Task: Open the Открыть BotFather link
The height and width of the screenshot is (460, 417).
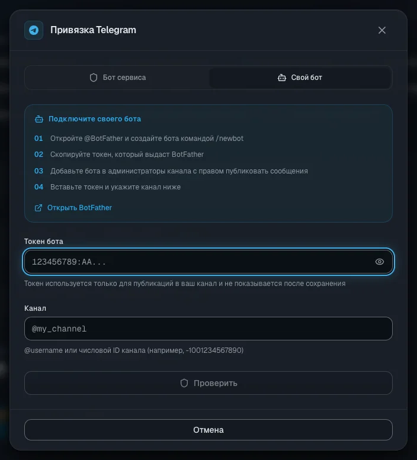Action: [73, 208]
